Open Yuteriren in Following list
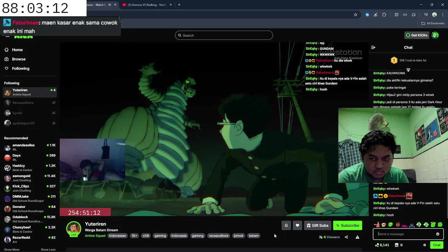The image size is (448, 252). click(30, 92)
